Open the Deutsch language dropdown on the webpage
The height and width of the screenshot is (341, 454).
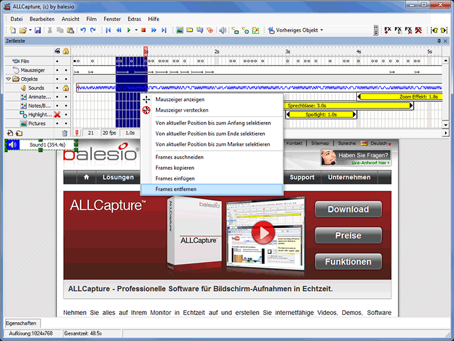[x=390, y=144]
